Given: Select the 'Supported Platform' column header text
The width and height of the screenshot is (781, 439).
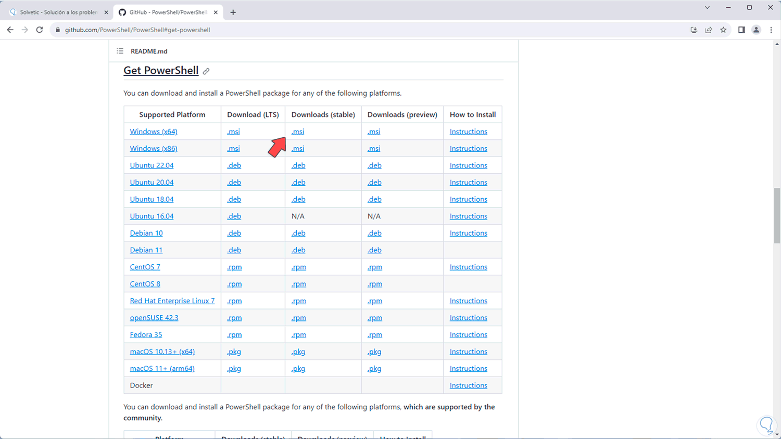Looking at the screenshot, I should [x=172, y=114].
